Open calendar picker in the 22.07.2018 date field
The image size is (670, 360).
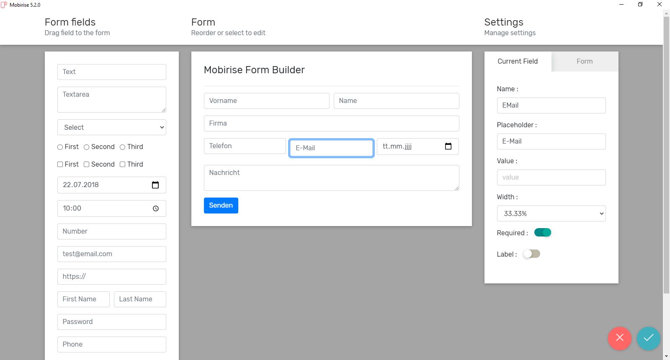155,185
